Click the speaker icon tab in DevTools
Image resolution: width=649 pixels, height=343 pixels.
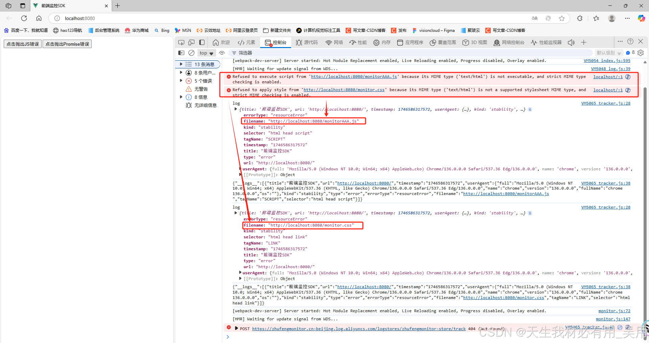(571, 43)
